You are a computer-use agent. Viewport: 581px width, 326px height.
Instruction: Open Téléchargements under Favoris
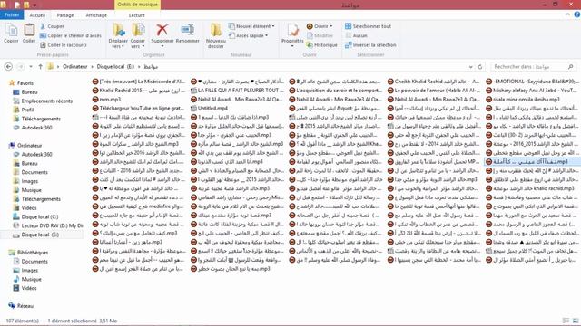click(41, 119)
